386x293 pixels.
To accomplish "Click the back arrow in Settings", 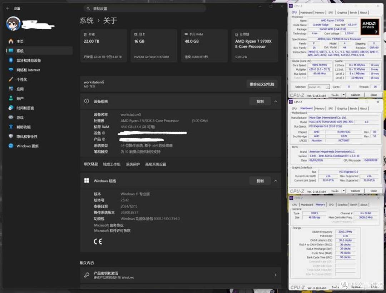I will [x=8, y=8].
